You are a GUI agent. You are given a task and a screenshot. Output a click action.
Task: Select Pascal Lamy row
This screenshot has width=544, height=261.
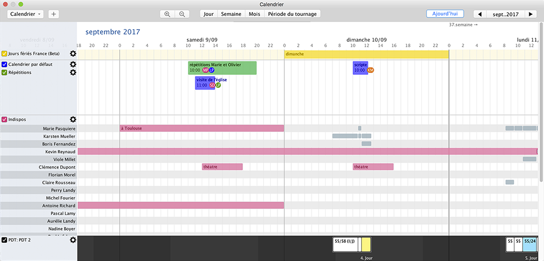38,213
